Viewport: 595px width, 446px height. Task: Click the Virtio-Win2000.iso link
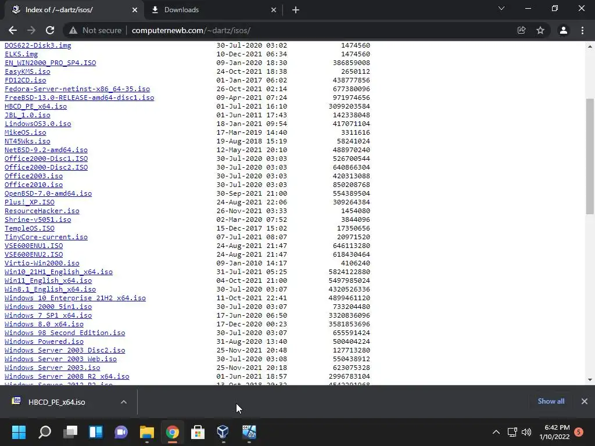[x=42, y=264]
